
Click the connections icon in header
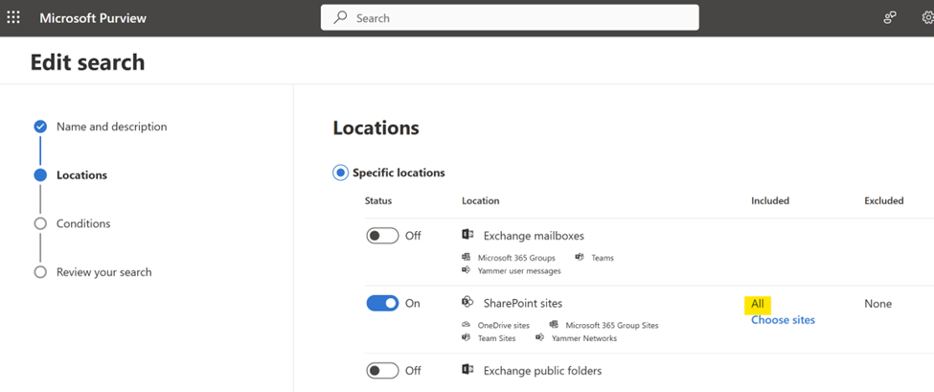(890, 17)
